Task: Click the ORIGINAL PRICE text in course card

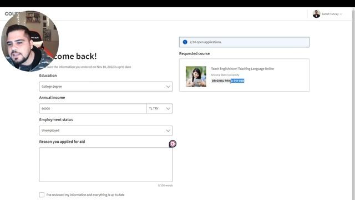Action: tap(227, 81)
